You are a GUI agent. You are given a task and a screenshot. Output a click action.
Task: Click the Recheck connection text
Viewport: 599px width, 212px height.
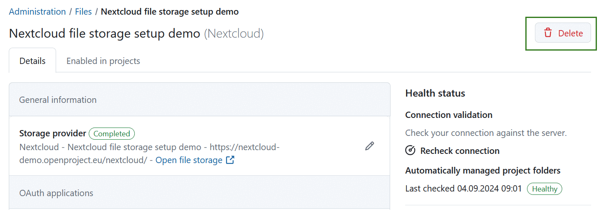tap(460, 151)
